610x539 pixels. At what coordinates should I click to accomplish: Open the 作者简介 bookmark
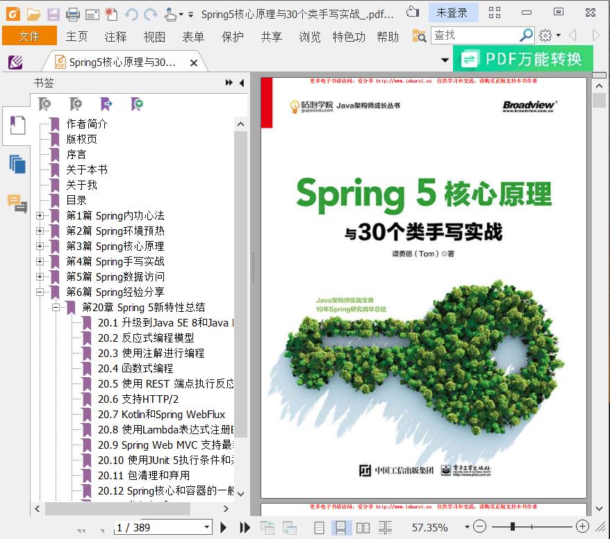(86, 124)
